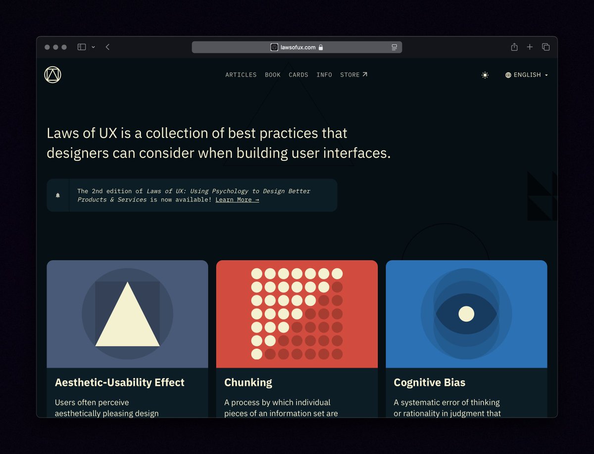
Task: Click the announcement text "The 2nd edition of"
Action: [110, 191]
